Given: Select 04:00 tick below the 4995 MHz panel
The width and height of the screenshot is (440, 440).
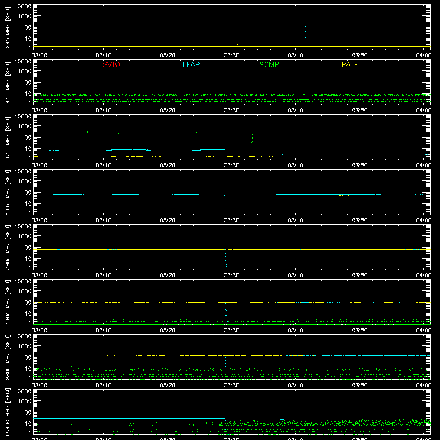Looking at the screenshot, I should point(424,331).
